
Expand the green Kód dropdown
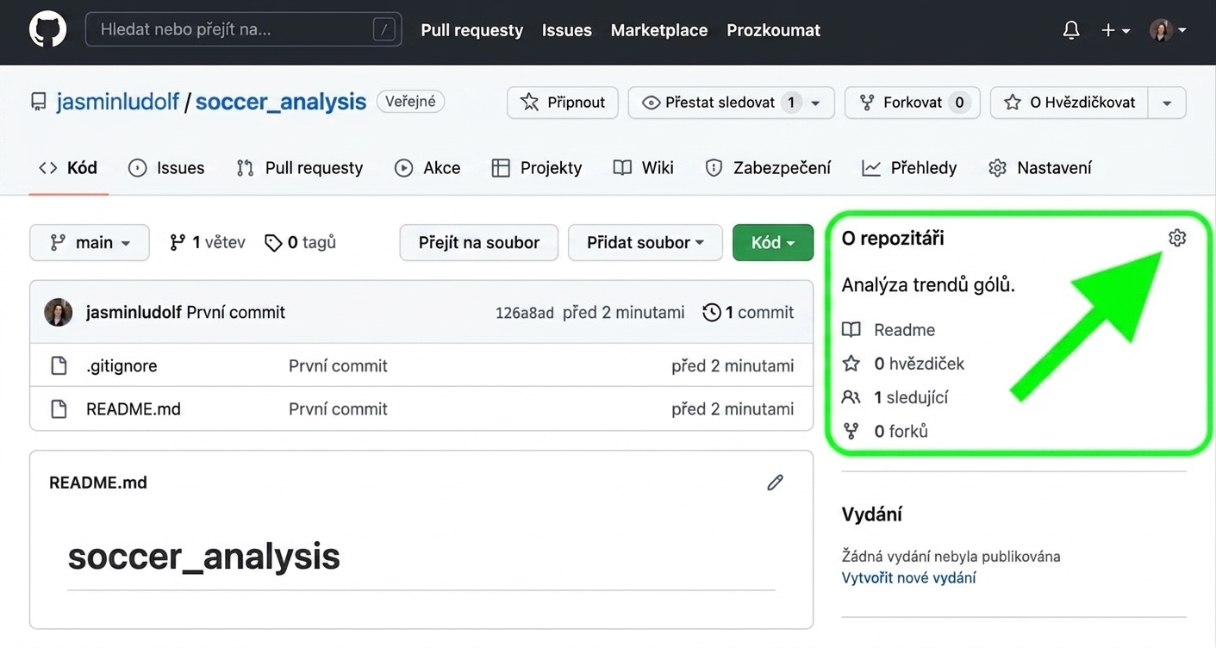coord(773,243)
